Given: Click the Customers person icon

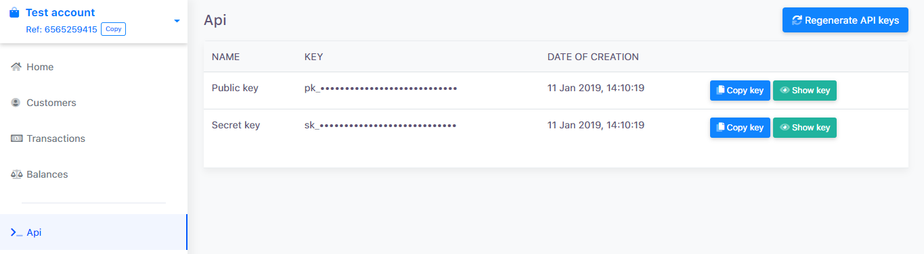Looking at the screenshot, I should [16, 103].
